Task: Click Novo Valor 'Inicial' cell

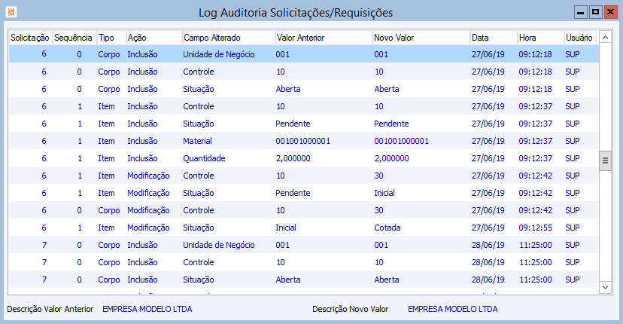Action: (x=384, y=193)
